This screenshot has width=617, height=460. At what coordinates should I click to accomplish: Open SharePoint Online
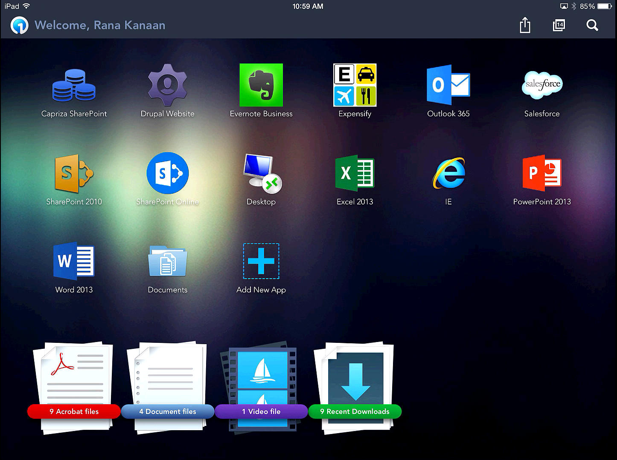[x=167, y=173]
